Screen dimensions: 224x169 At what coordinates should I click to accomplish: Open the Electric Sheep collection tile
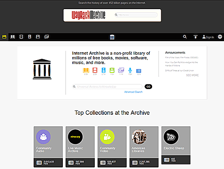176,145
